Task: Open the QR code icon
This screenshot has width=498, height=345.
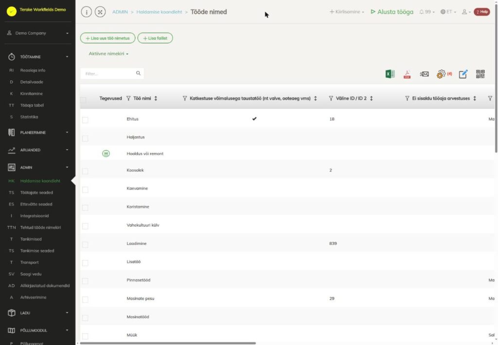Action: pos(480,74)
